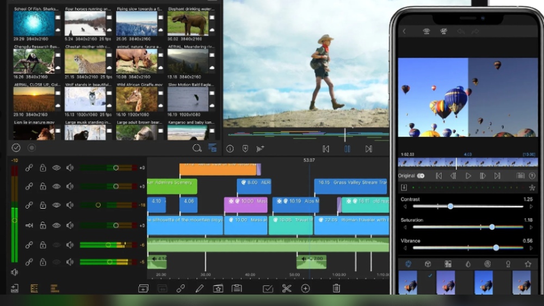The height and width of the screenshot is (306, 544).
Task: Step one frame forward in phone editor
Action: (483, 176)
